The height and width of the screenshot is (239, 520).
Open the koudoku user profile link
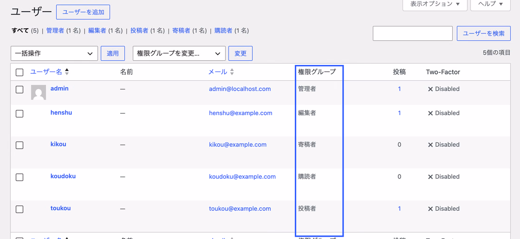63,176
